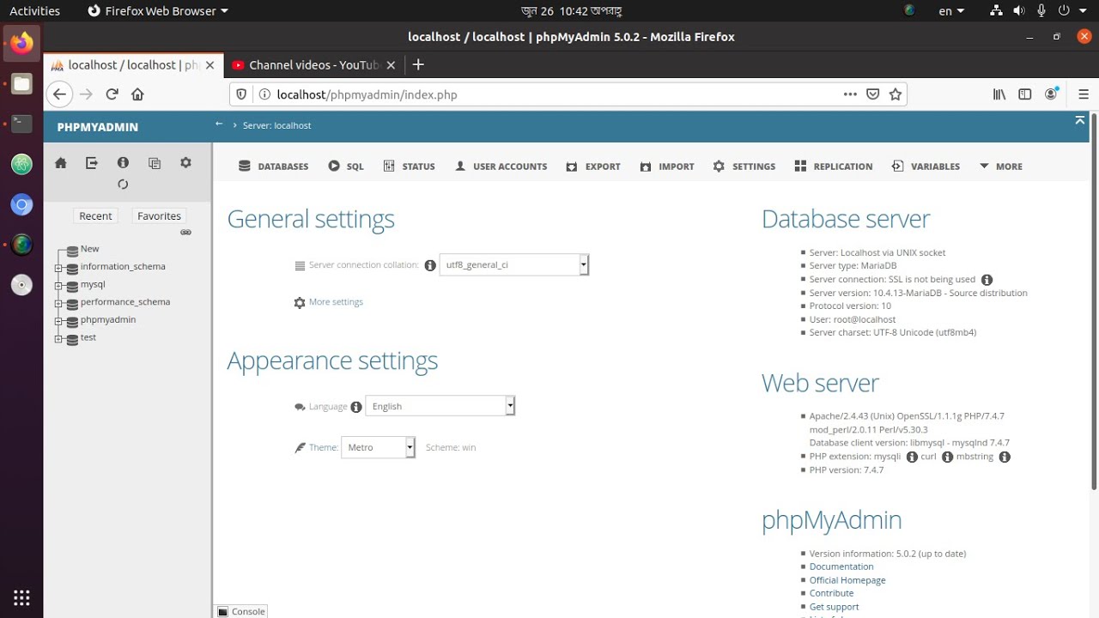
Task: Open server connection collation dropdown
Action: (514, 265)
